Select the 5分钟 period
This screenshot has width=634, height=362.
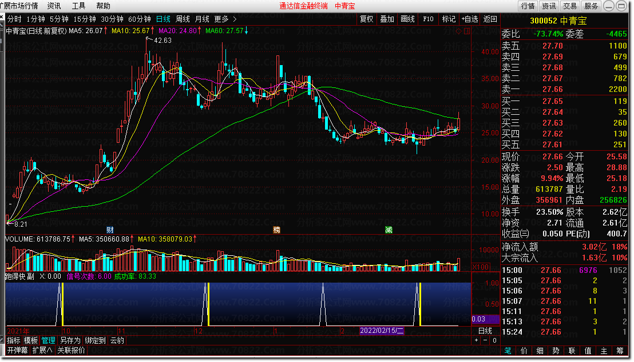59,19
